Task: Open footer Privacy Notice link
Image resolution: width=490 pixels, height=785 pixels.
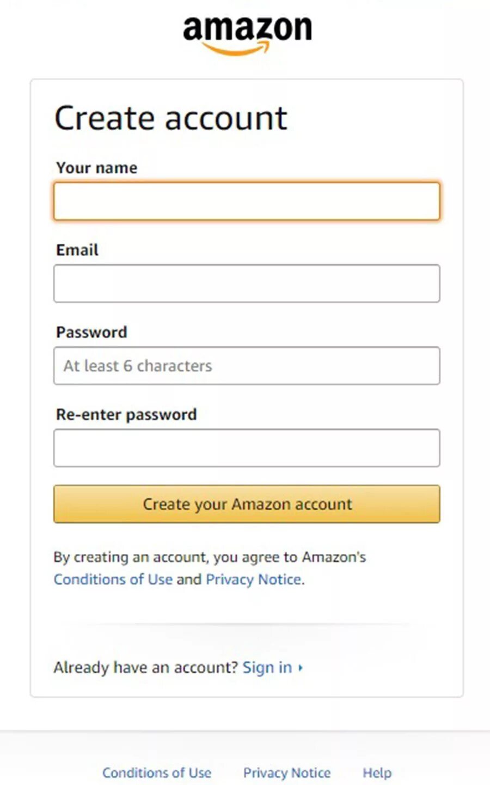Action: (x=287, y=773)
